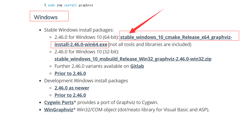This screenshot has width=250, height=117.
Task: Click 'provides a port of Graphviz to Cygwin' text
Action: (x=118, y=103)
